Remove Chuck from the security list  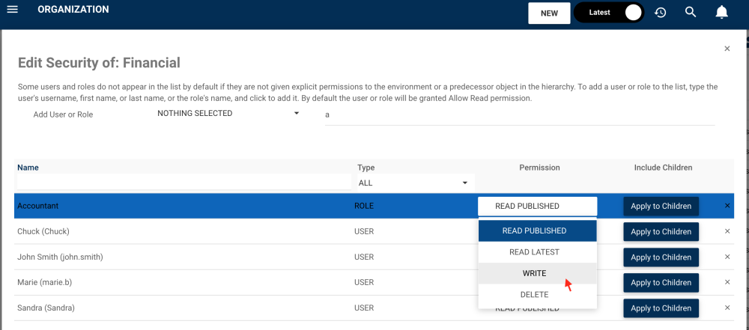click(x=727, y=231)
